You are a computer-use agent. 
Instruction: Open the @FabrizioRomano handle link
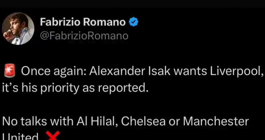84,36
